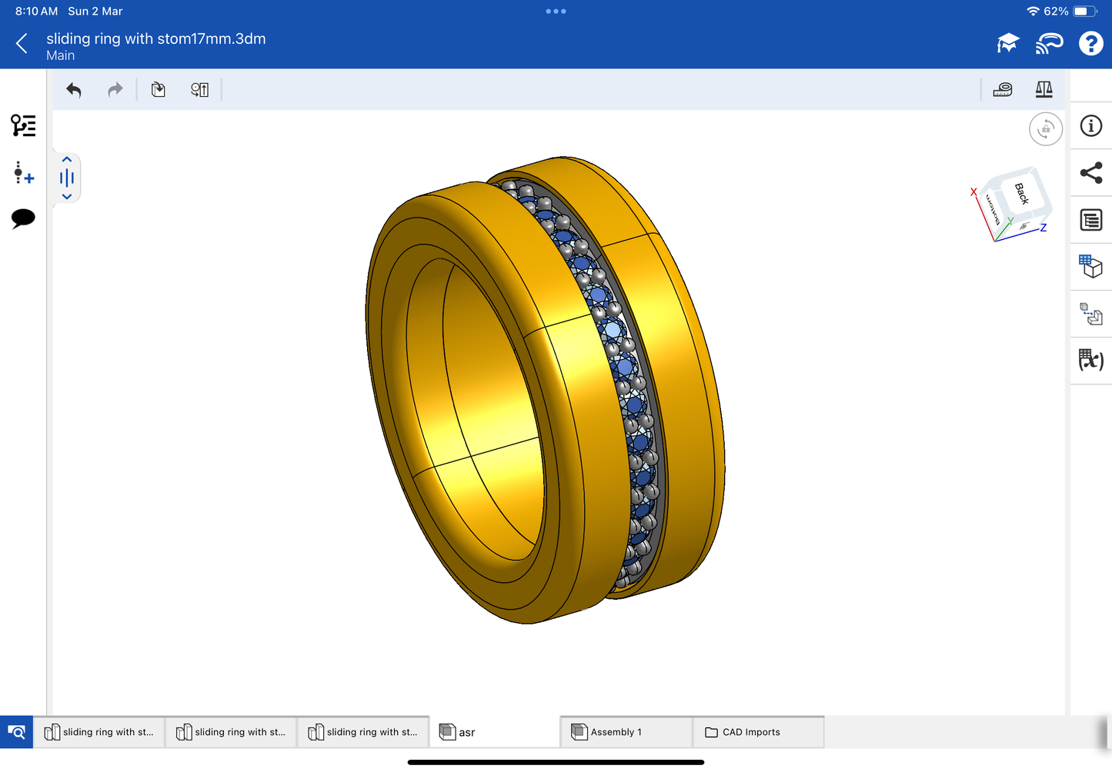Click the down chevron on panel handle

point(67,197)
